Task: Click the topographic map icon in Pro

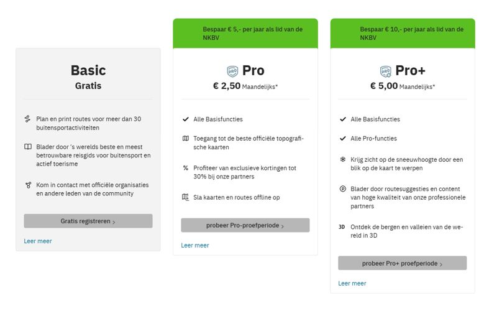Action: 185,139
